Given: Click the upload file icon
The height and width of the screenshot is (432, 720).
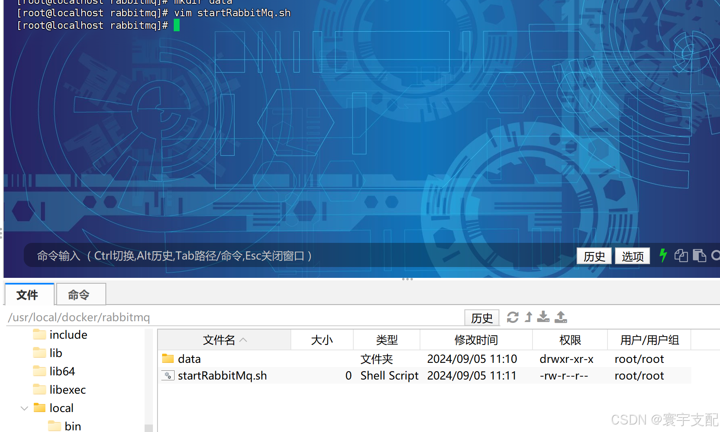Looking at the screenshot, I should [560, 317].
